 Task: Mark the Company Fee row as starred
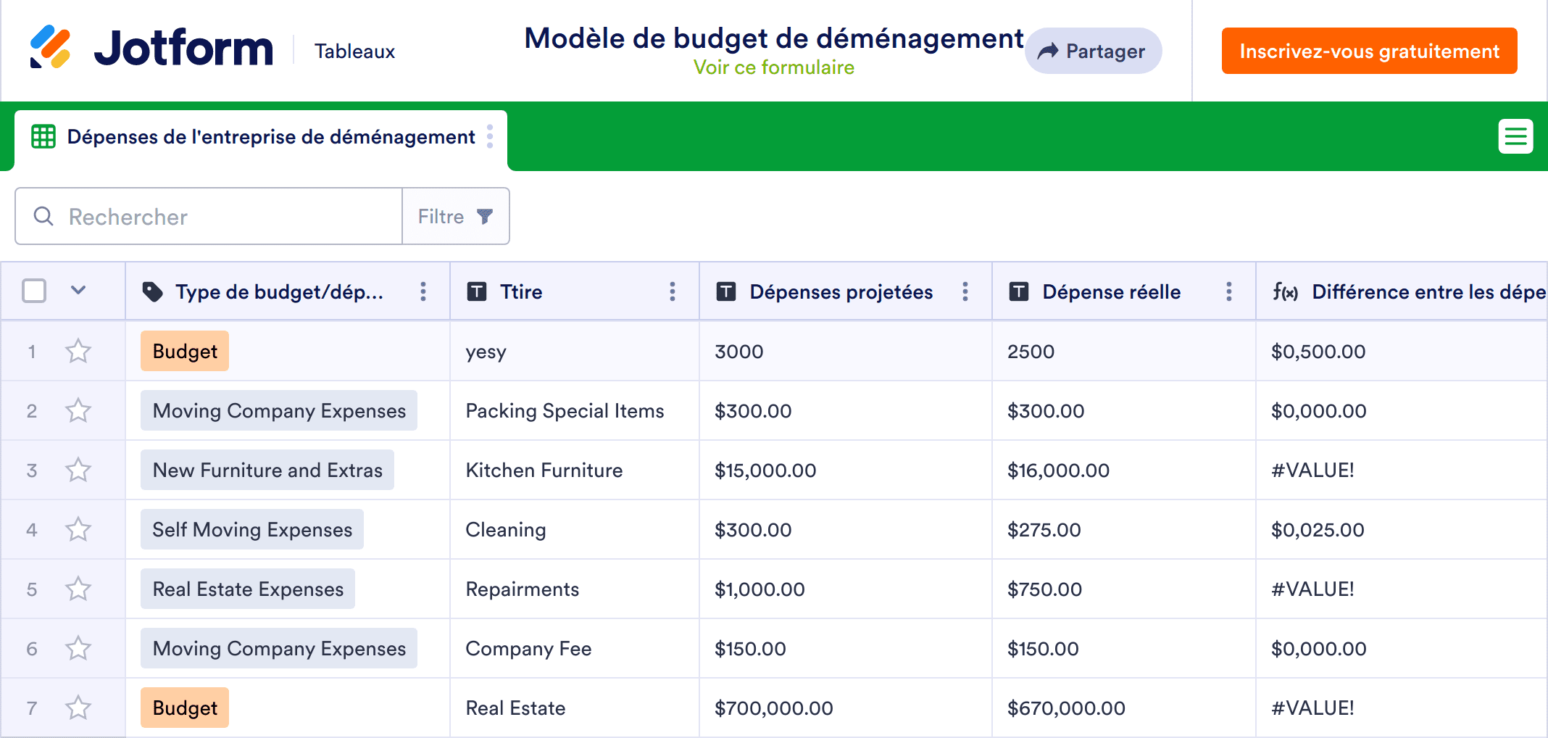pyautogui.click(x=78, y=649)
